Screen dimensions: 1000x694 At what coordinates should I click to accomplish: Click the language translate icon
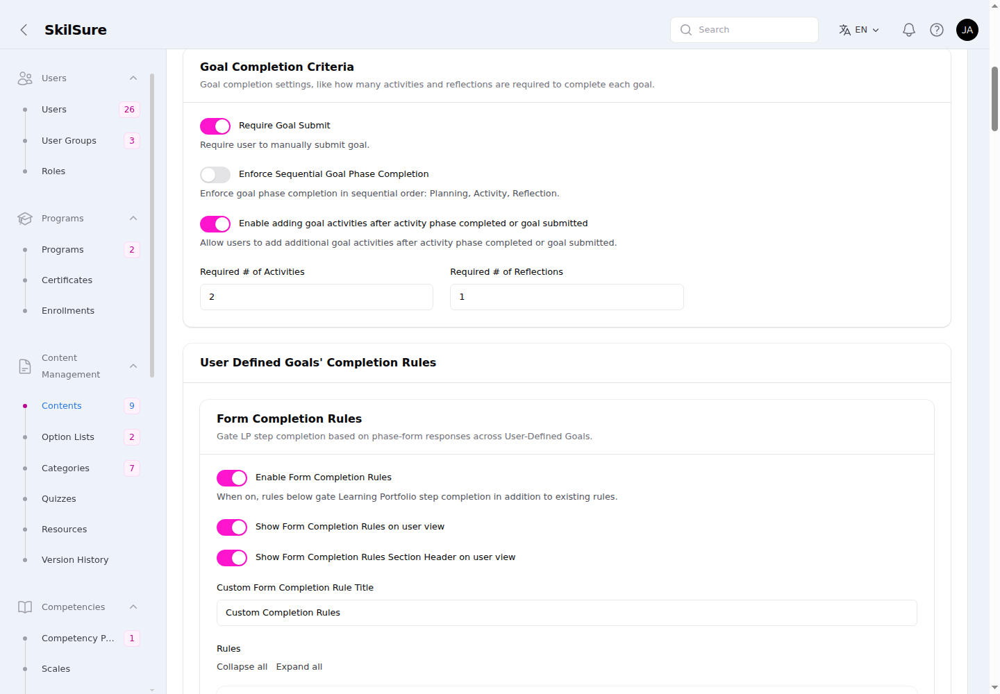pos(844,30)
